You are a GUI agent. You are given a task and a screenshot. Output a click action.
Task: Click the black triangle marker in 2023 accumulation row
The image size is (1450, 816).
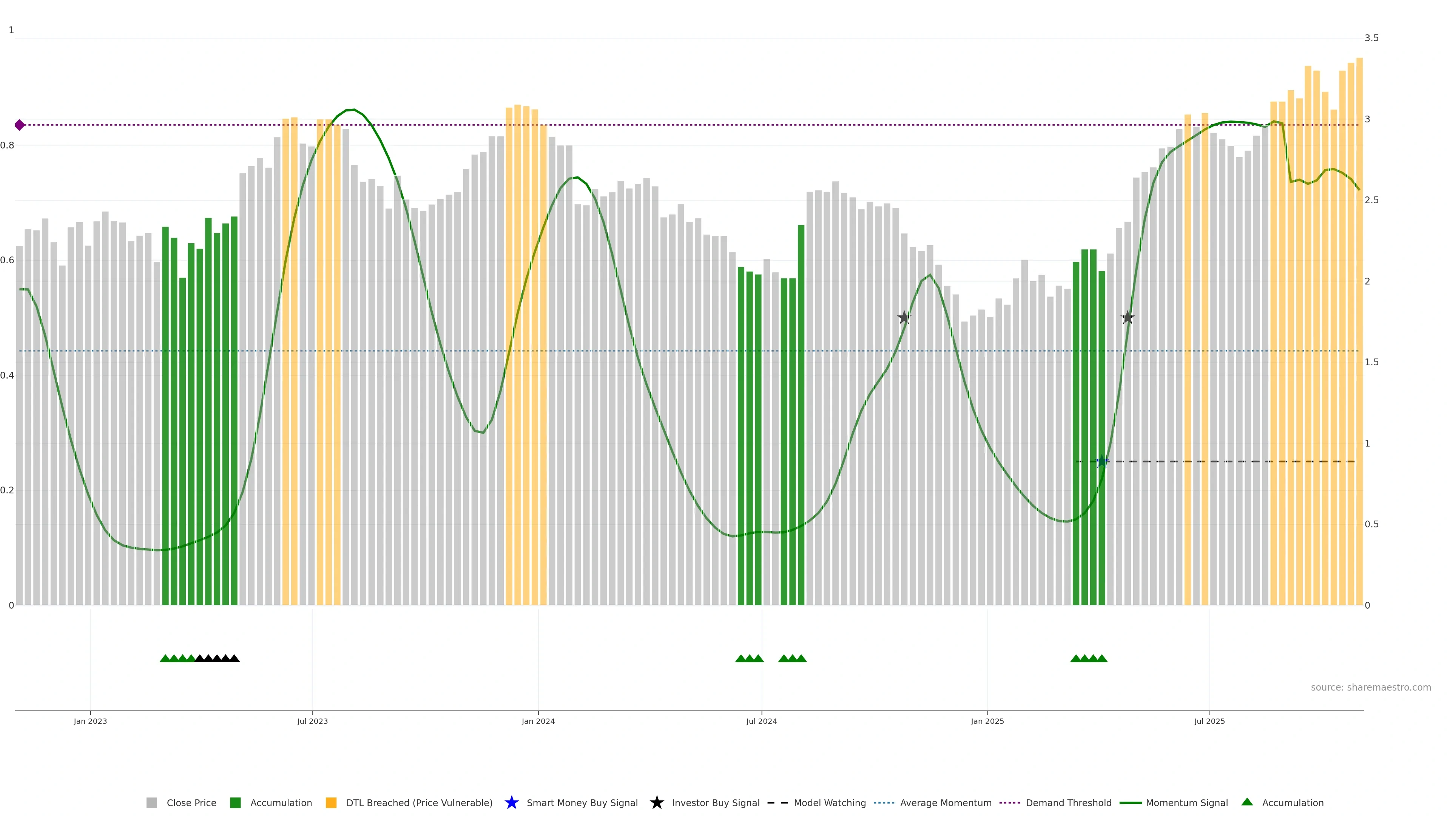point(217,658)
